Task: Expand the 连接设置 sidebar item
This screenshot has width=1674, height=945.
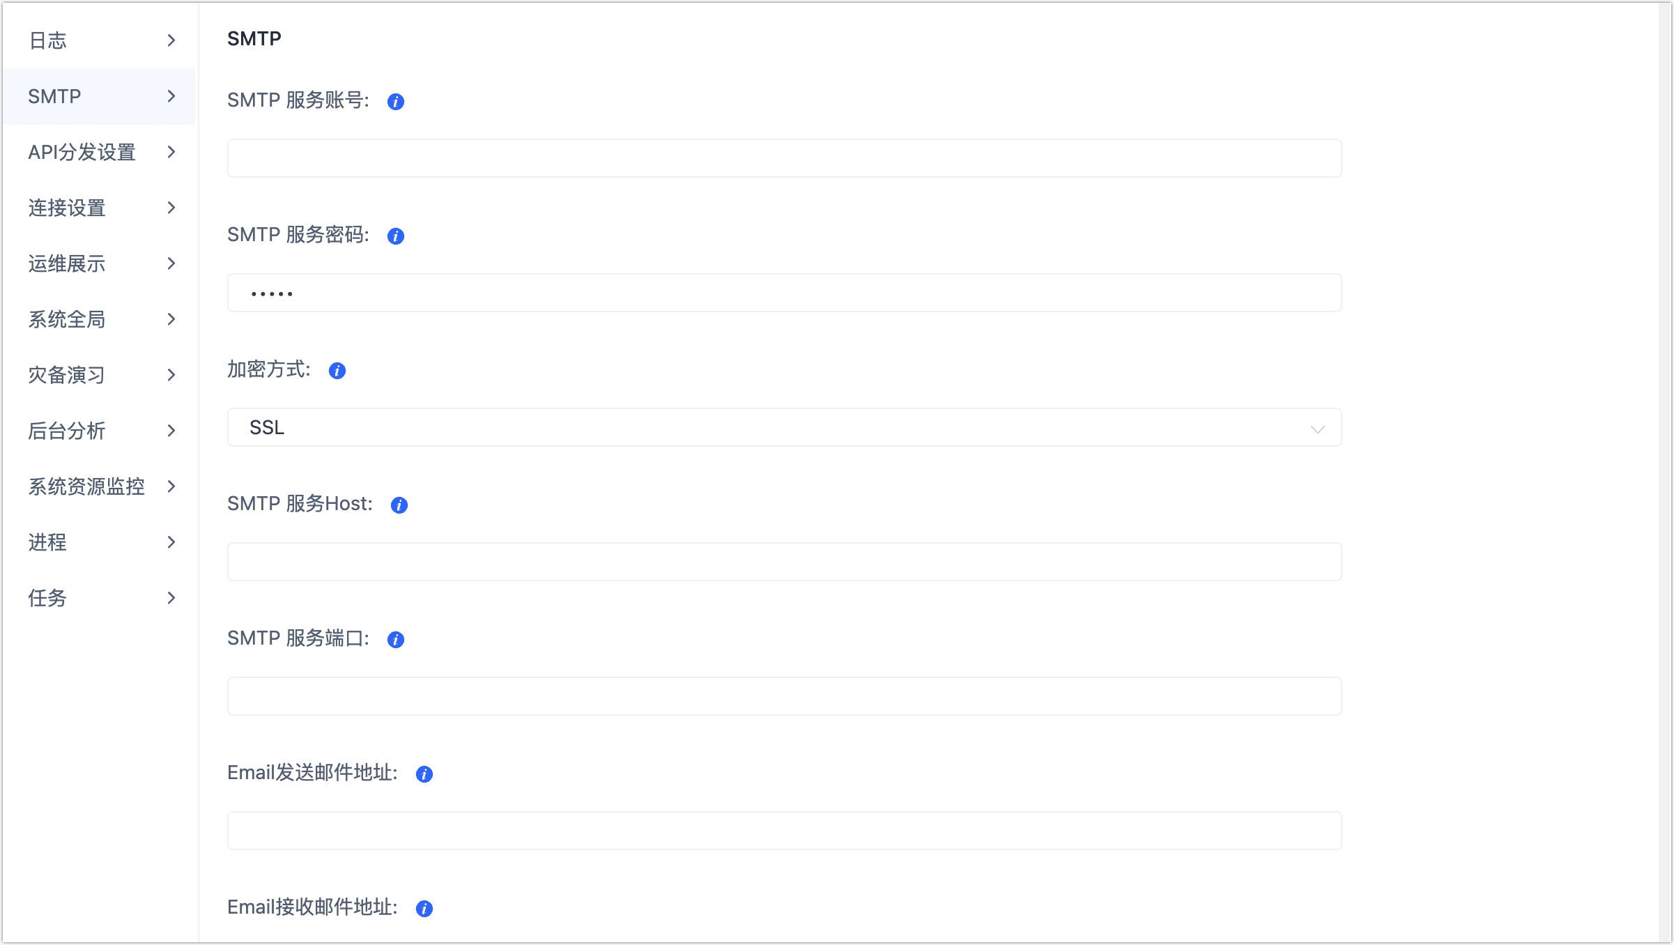Action: 67,208
